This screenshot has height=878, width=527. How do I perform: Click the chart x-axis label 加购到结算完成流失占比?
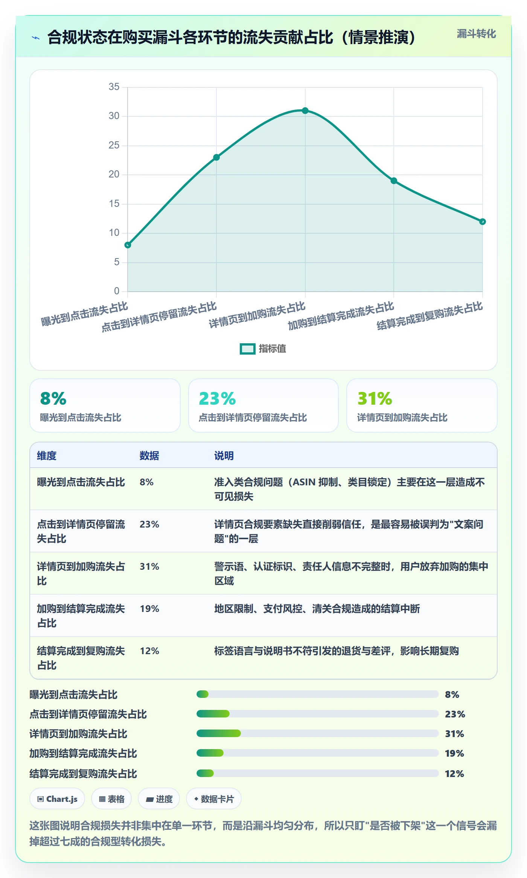(x=341, y=316)
